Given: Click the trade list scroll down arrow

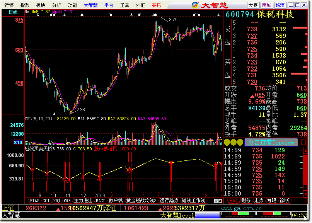Looking at the screenshot, I should click(x=305, y=194).
